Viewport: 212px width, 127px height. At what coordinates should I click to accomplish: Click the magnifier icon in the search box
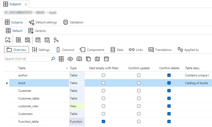[53, 59]
